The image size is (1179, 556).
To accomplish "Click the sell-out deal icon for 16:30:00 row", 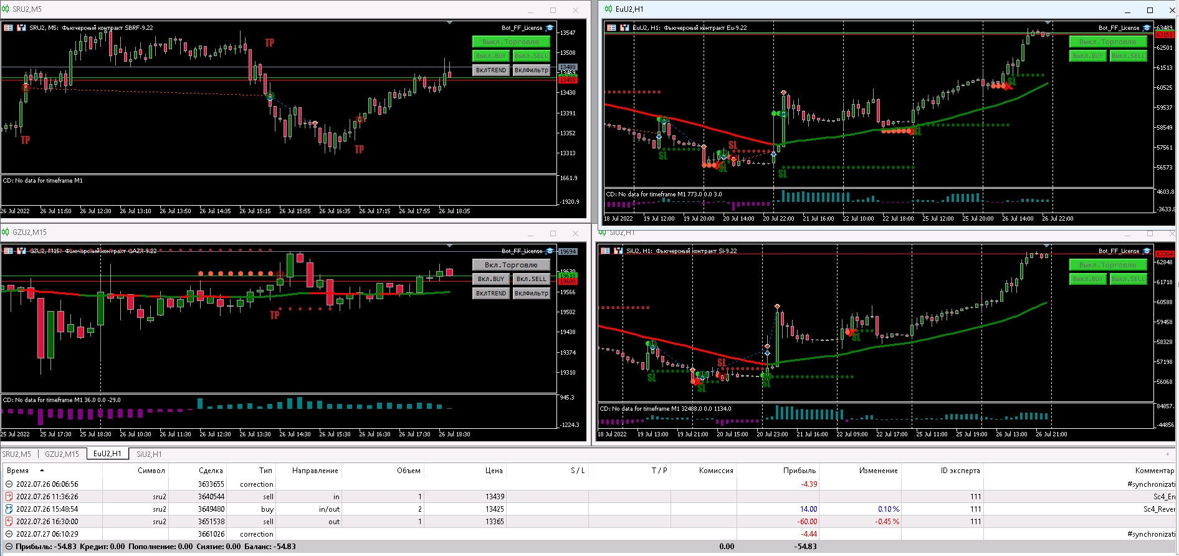I will coord(9,522).
